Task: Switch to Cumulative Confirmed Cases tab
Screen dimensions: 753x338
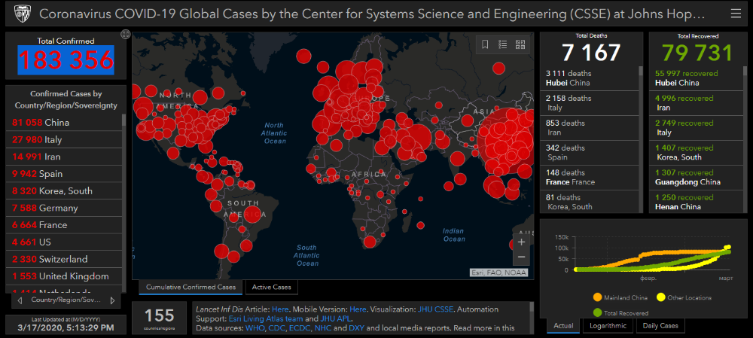Action: (x=191, y=287)
